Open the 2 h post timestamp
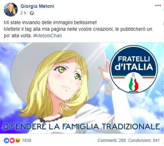 click(23, 13)
